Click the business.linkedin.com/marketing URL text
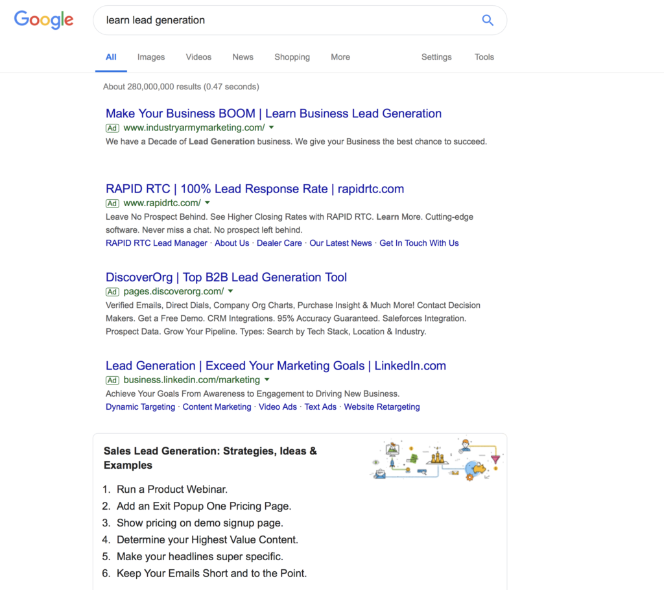 click(192, 380)
